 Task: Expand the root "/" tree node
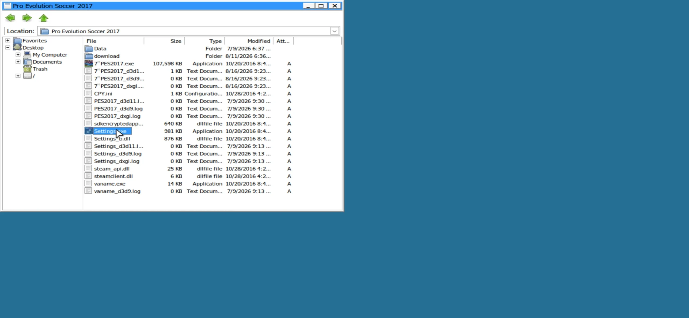(18, 76)
